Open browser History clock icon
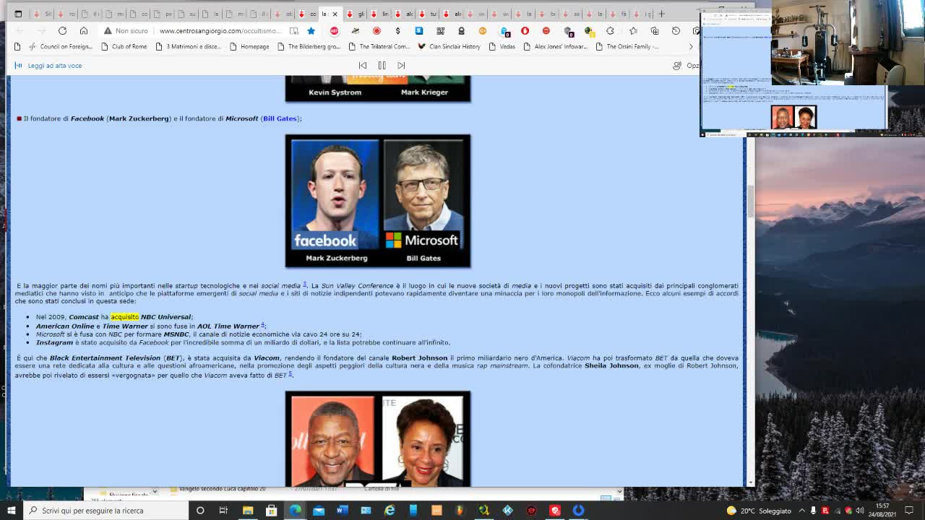The width and height of the screenshot is (925, 520). (676, 31)
